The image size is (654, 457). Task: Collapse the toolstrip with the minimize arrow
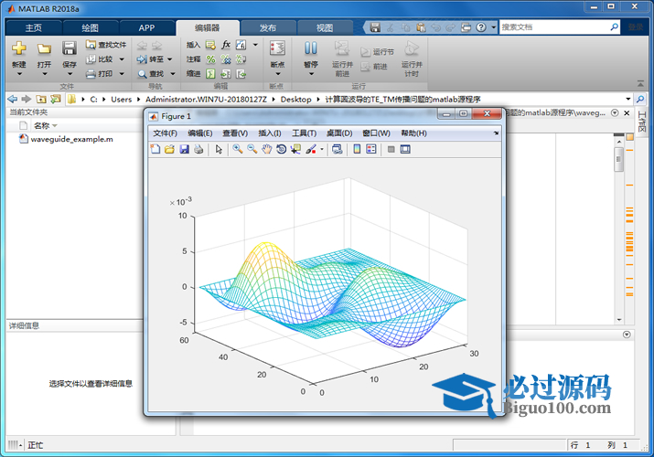point(640,84)
